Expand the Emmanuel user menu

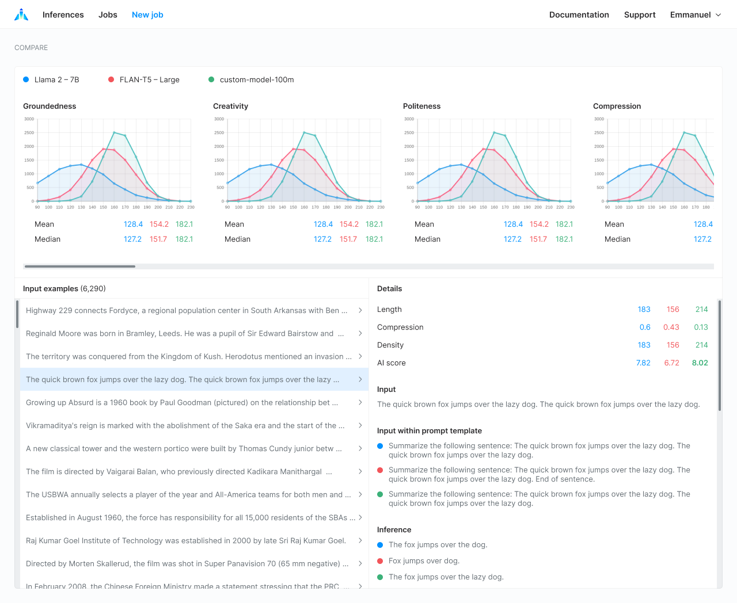pyautogui.click(x=696, y=15)
